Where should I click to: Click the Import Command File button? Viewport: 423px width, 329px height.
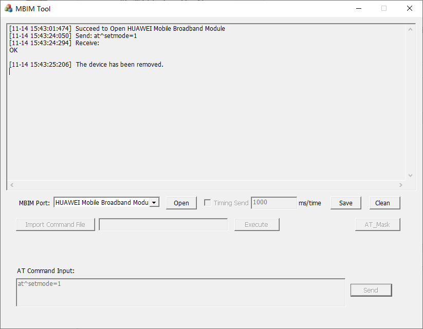click(x=56, y=224)
